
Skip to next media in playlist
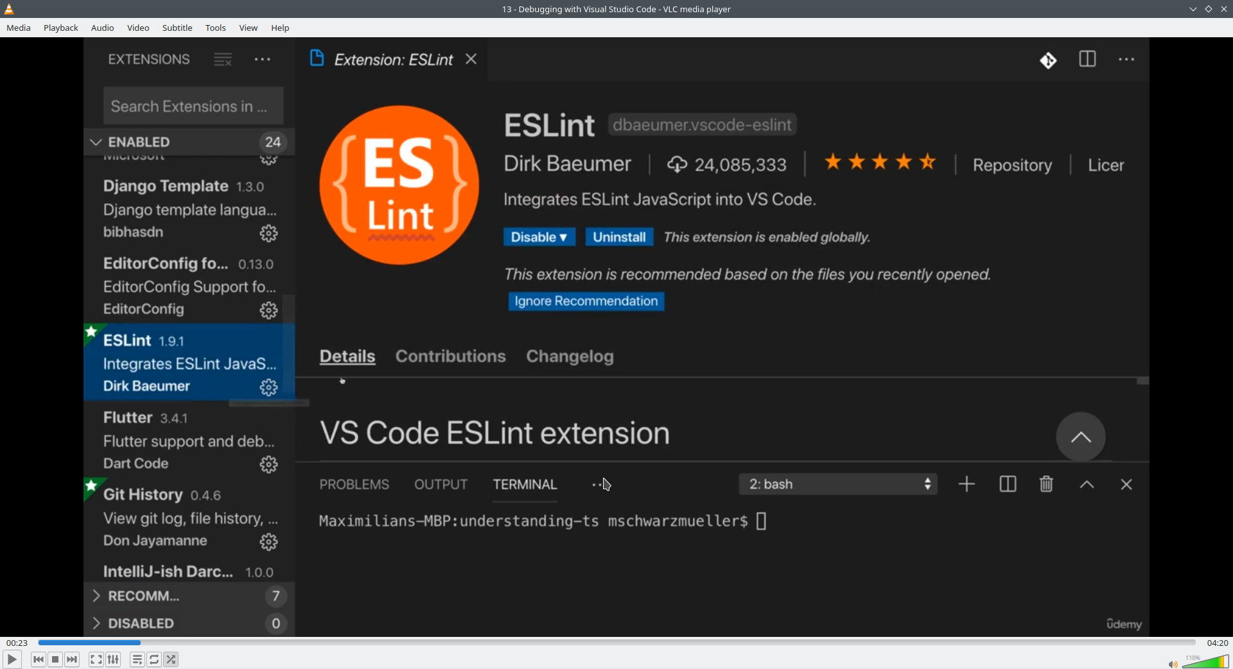click(72, 659)
